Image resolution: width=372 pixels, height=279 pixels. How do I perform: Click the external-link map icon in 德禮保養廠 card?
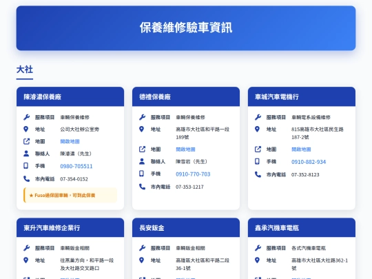[142, 149]
